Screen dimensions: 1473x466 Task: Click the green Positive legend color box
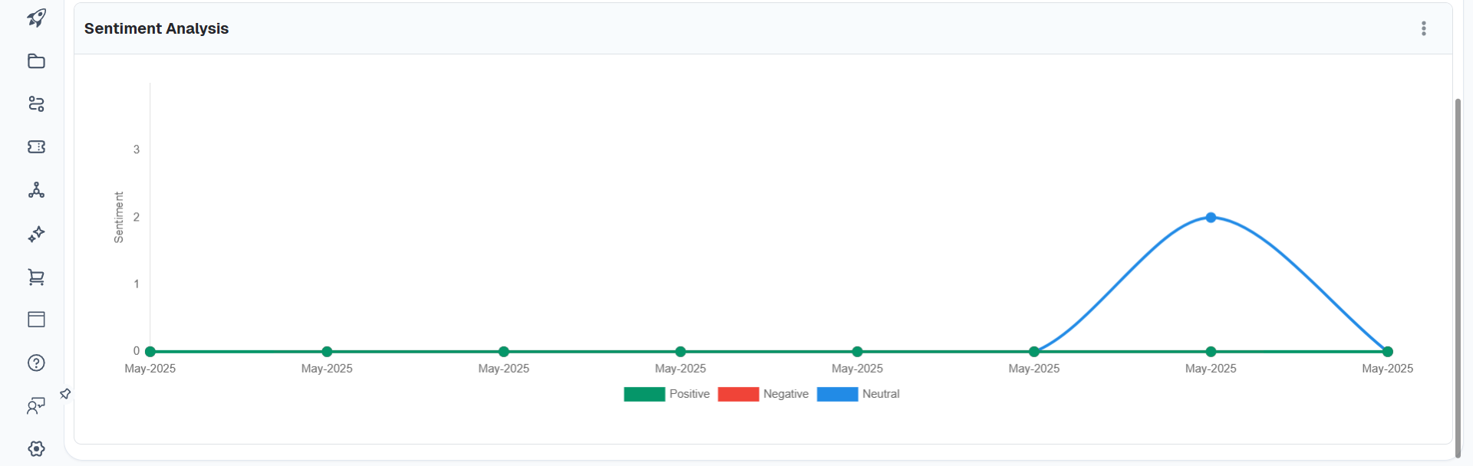[x=644, y=394]
